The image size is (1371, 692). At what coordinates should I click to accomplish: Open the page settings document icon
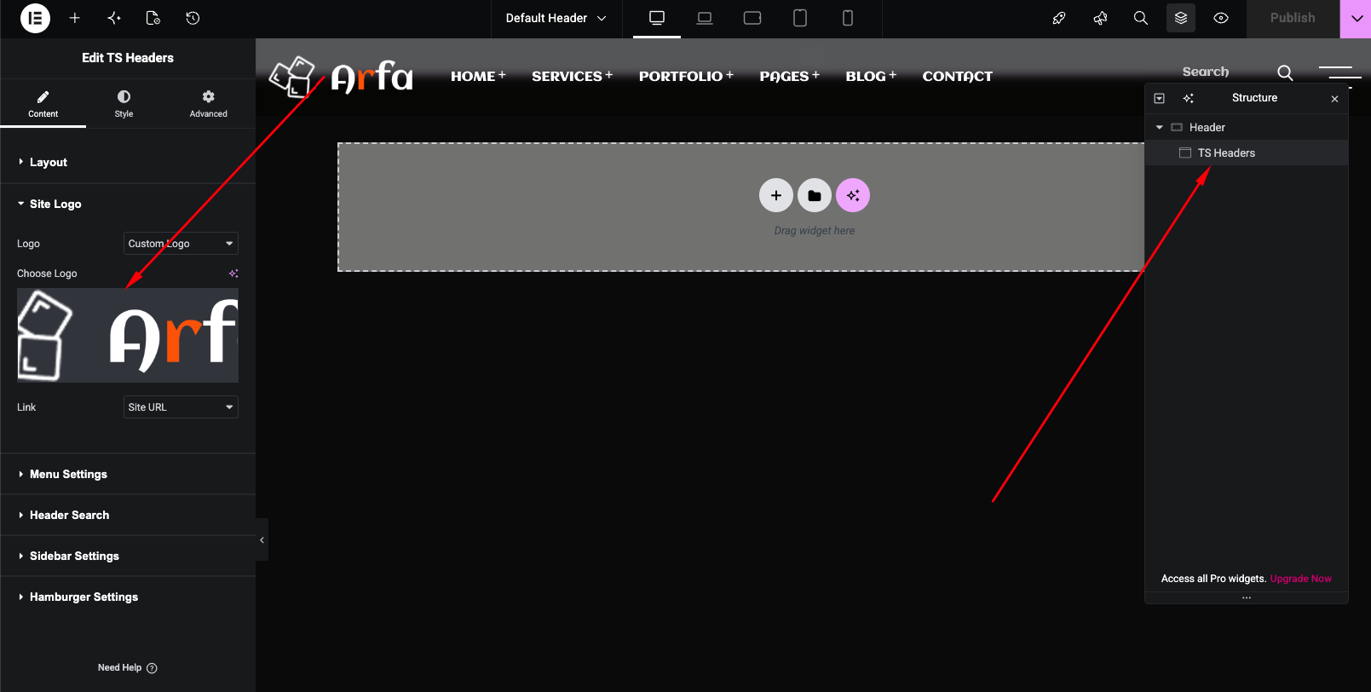point(153,18)
